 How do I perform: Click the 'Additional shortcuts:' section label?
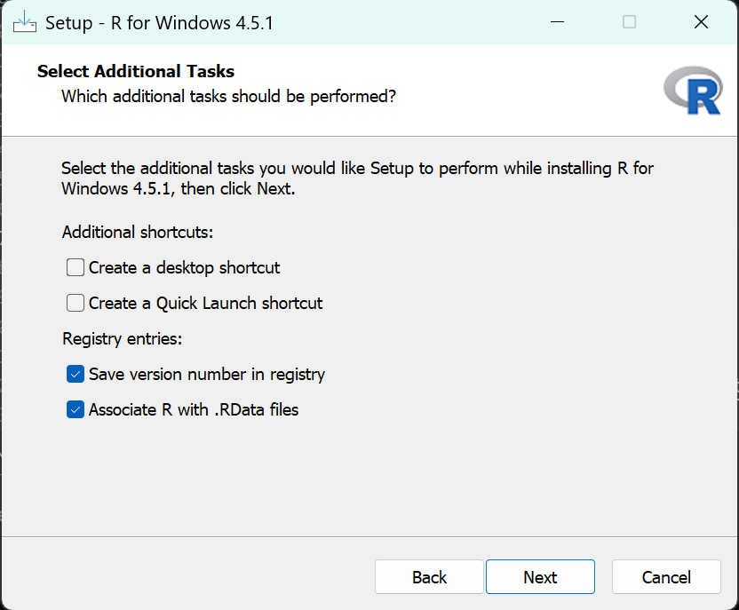[x=138, y=233]
